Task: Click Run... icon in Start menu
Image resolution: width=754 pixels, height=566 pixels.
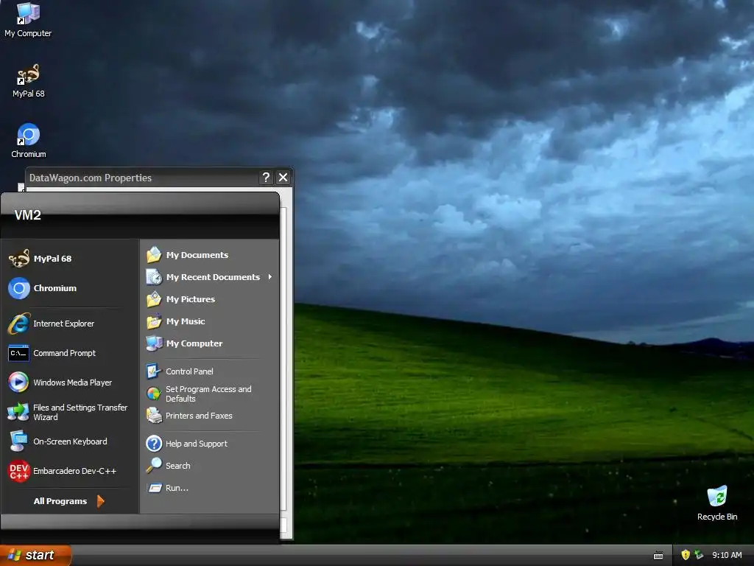Action: pos(155,488)
